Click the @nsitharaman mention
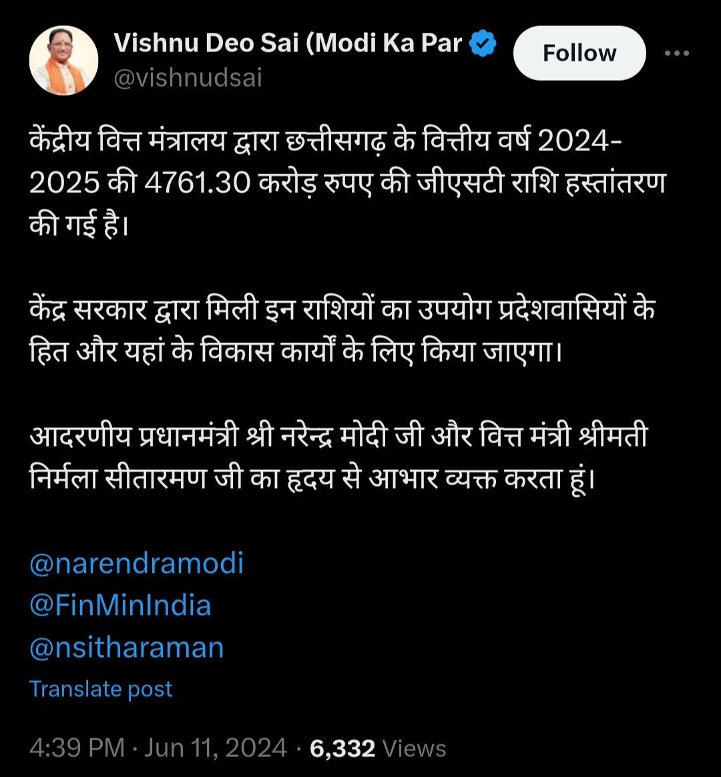 pos(127,646)
